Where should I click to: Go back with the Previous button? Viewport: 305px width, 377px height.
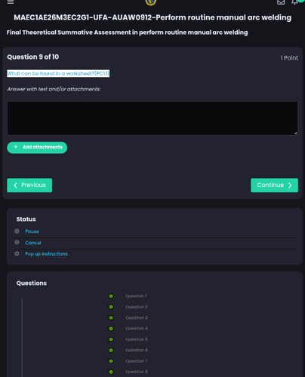(x=29, y=185)
